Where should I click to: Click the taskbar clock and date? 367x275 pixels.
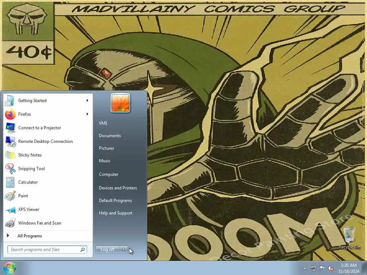349,268
